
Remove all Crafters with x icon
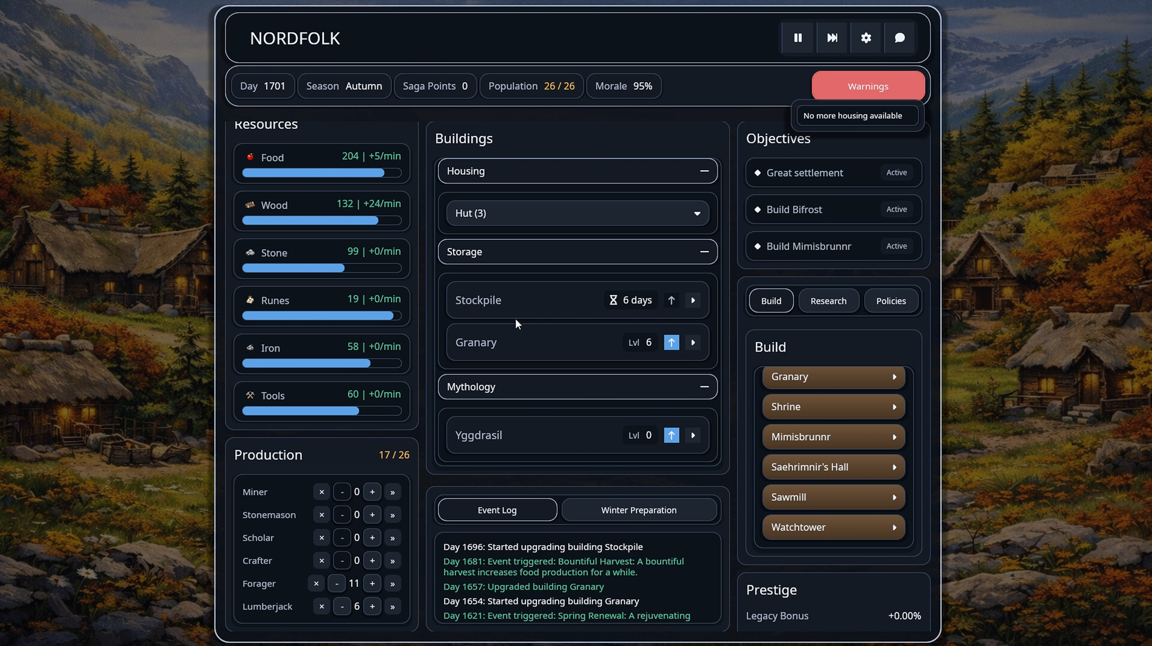coord(322,560)
